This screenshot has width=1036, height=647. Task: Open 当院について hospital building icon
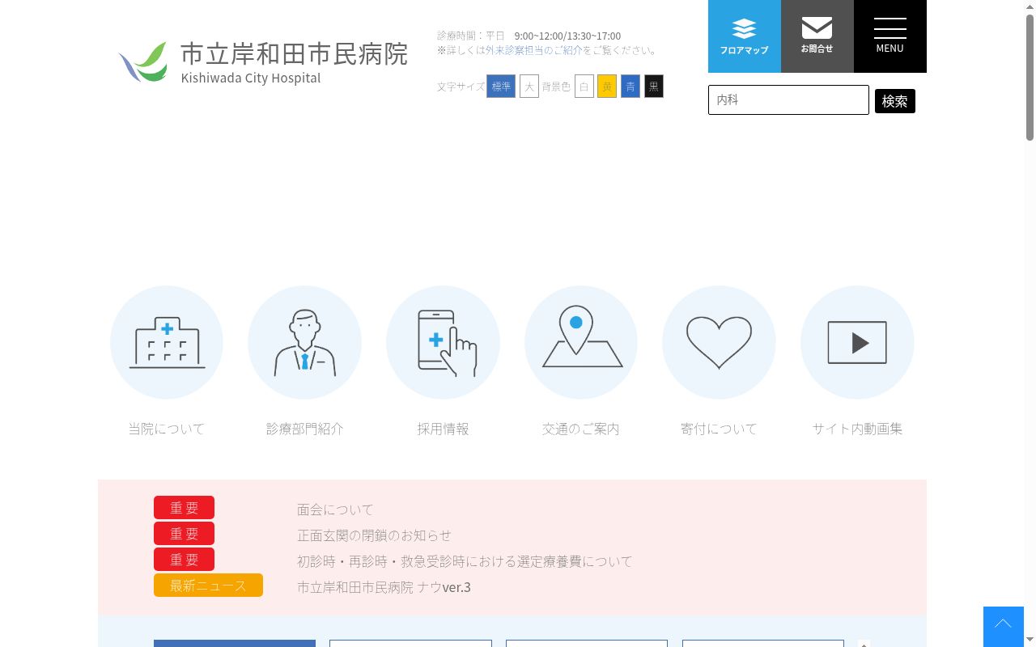167,342
